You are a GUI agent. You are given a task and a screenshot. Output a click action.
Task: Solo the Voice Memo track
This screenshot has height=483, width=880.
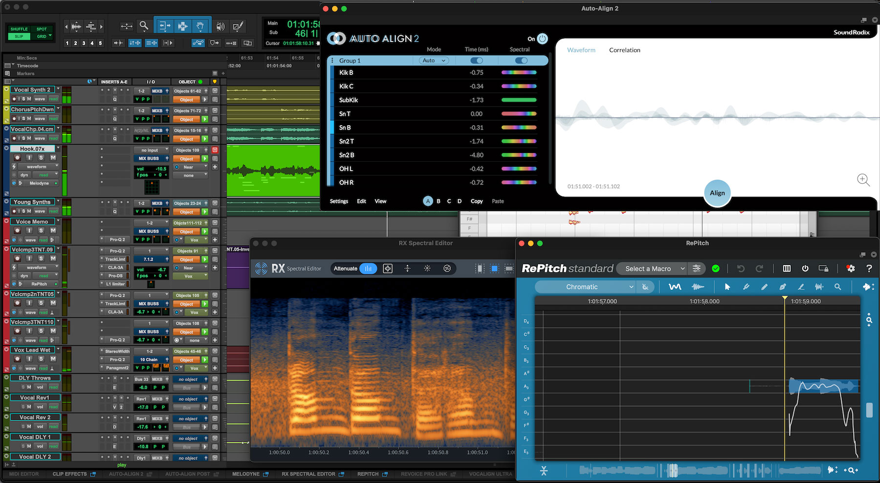pos(41,230)
